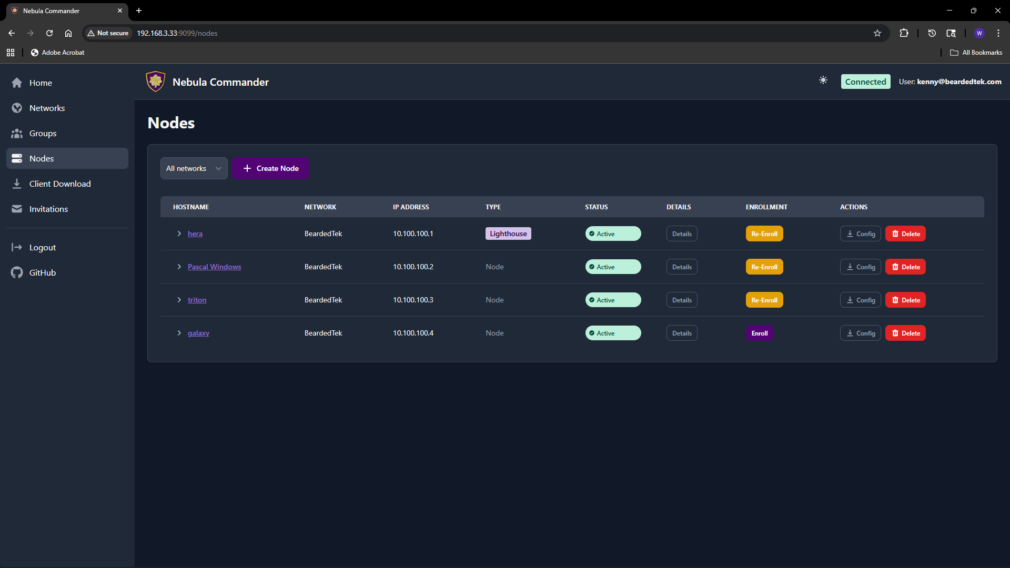Expand the galaxy node row

[x=179, y=333]
